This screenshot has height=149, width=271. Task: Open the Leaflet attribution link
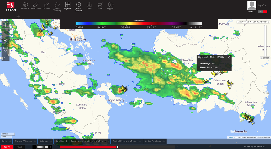(230, 137)
